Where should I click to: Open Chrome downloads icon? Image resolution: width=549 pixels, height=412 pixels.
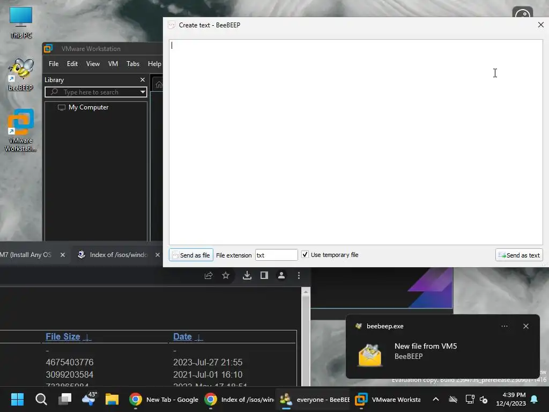[x=247, y=276]
